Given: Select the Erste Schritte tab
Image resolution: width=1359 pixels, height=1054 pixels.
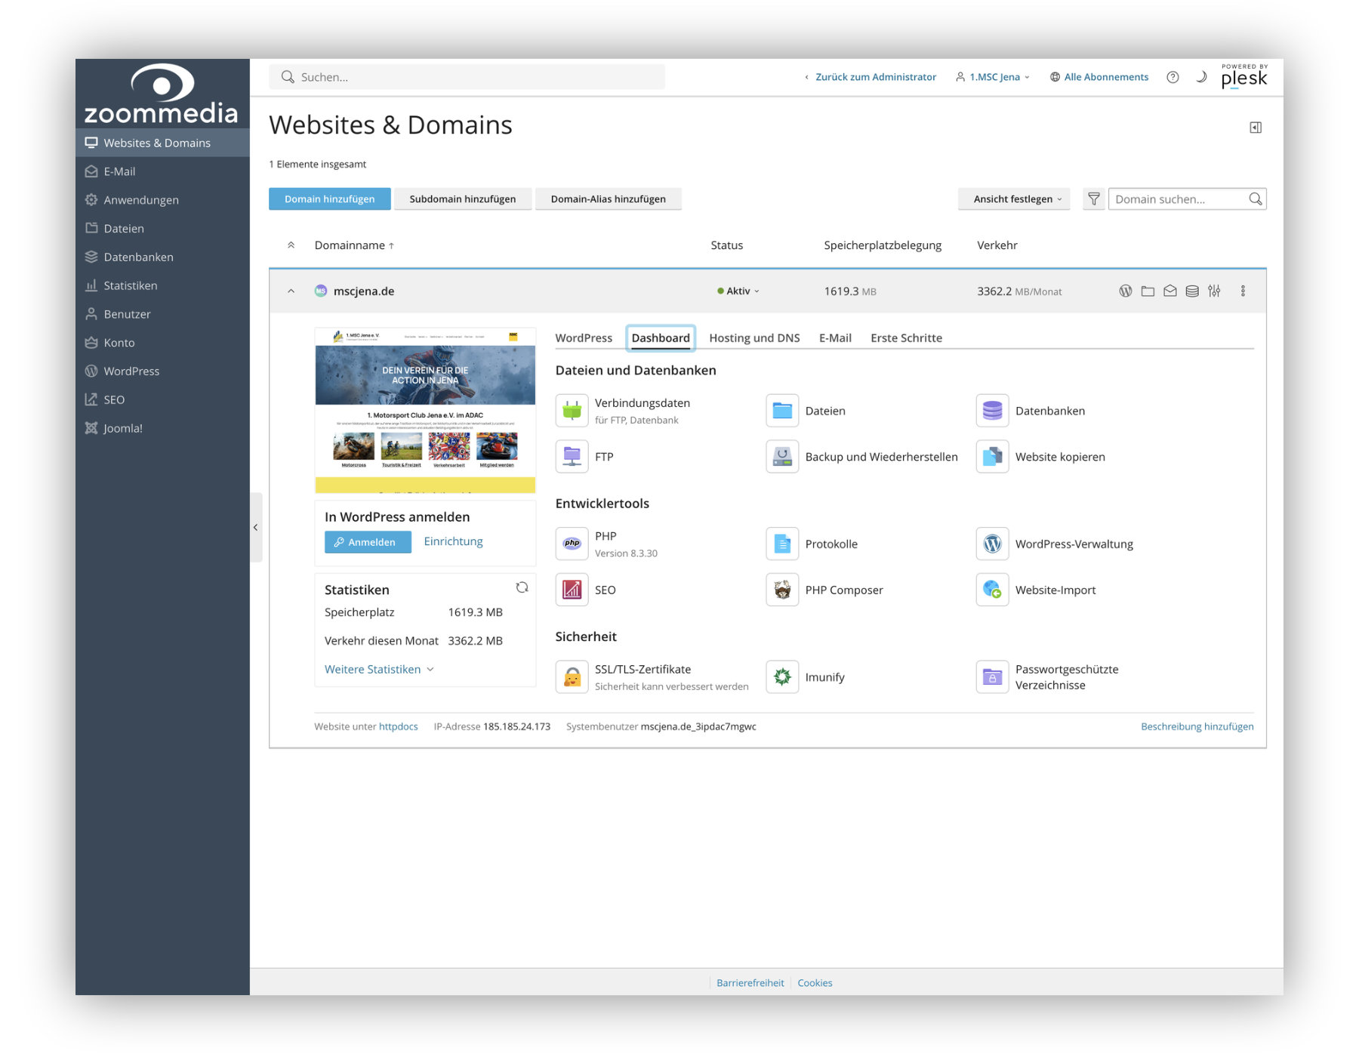Looking at the screenshot, I should click(x=905, y=337).
